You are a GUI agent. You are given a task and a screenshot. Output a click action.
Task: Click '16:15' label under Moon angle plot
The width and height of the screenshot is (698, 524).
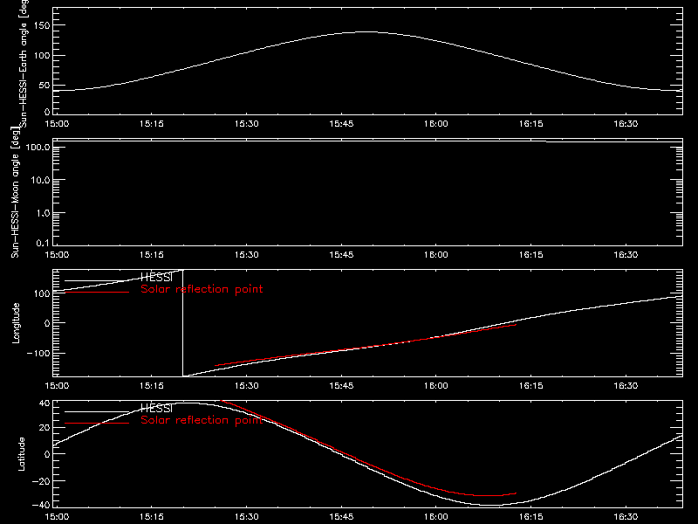(531, 255)
